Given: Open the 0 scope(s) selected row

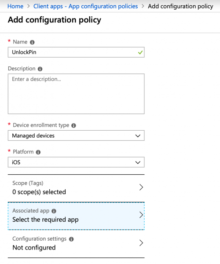Looking at the screenshot, I should 76,188.
